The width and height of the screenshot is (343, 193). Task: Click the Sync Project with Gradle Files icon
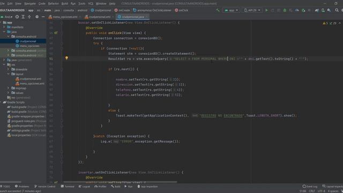(x=317, y=10)
